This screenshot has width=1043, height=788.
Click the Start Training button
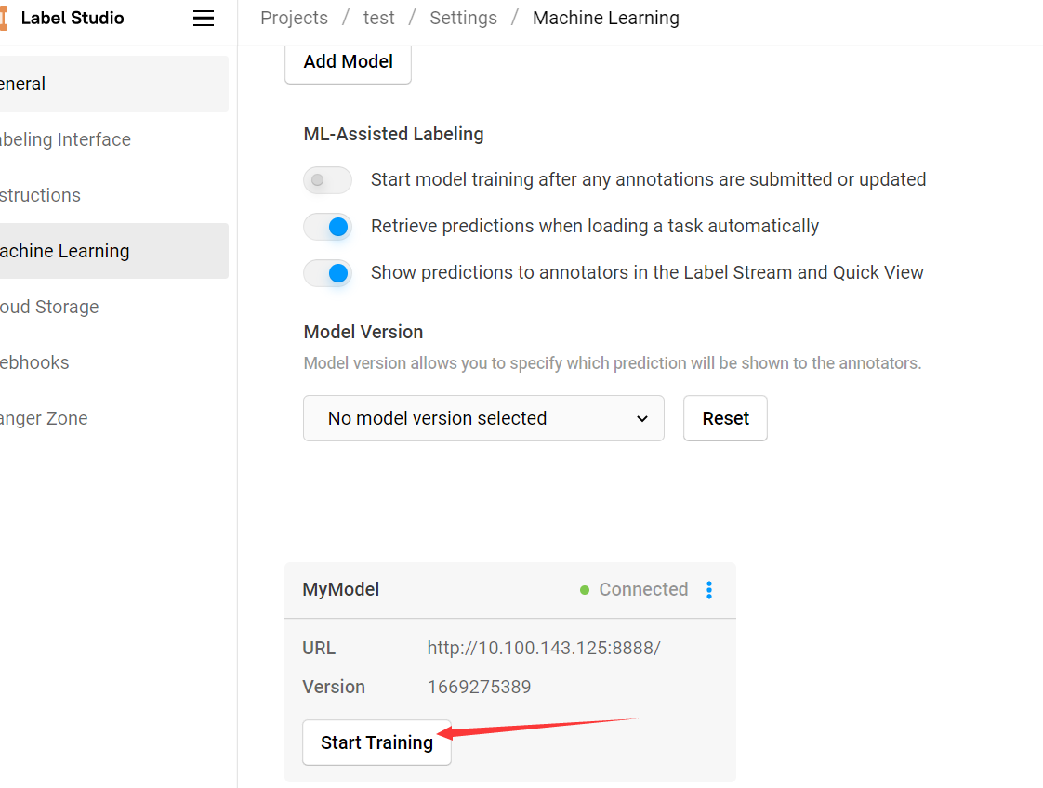click(376, 742)
